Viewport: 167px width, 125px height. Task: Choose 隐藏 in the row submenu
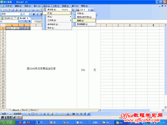[84, 21]
